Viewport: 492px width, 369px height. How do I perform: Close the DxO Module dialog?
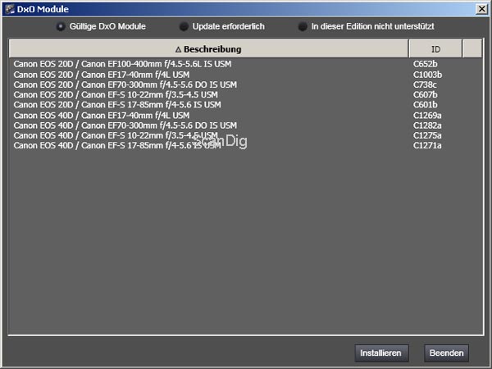click(x=481, y=9)
